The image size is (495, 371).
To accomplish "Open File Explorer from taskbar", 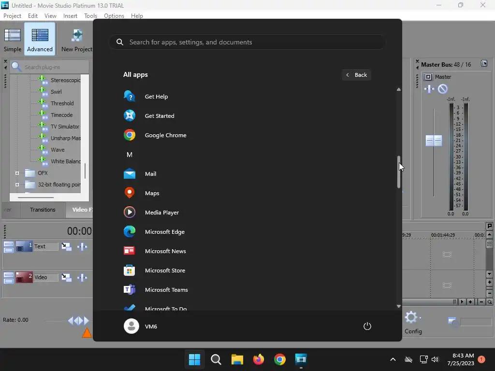I will [x=237, y=359].
